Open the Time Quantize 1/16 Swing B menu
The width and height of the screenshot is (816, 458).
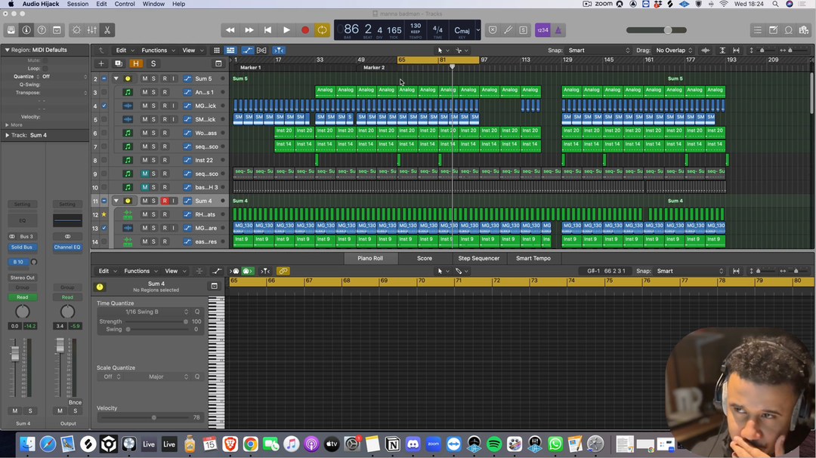point(143,312)
